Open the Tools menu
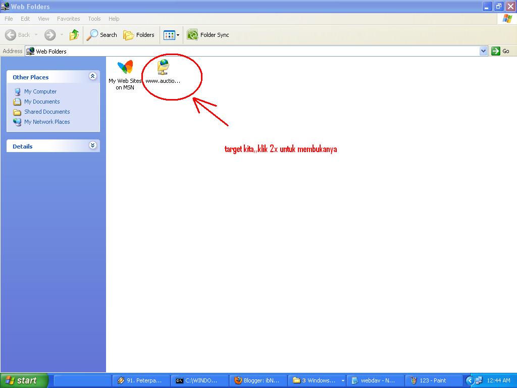 tap(94, 19)
